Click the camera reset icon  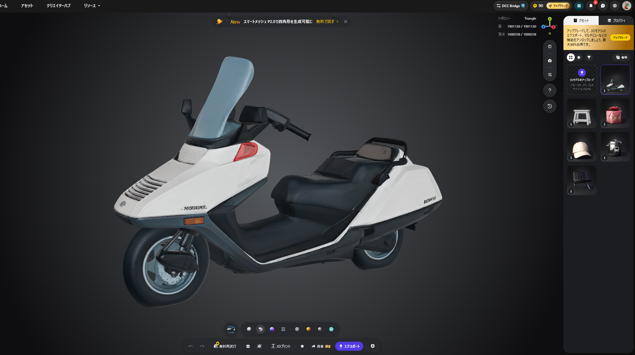(x=550, y=60)
